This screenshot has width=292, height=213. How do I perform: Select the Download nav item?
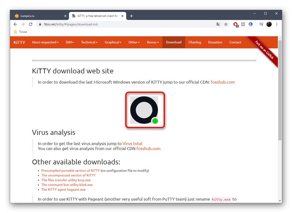pos(174,42)
